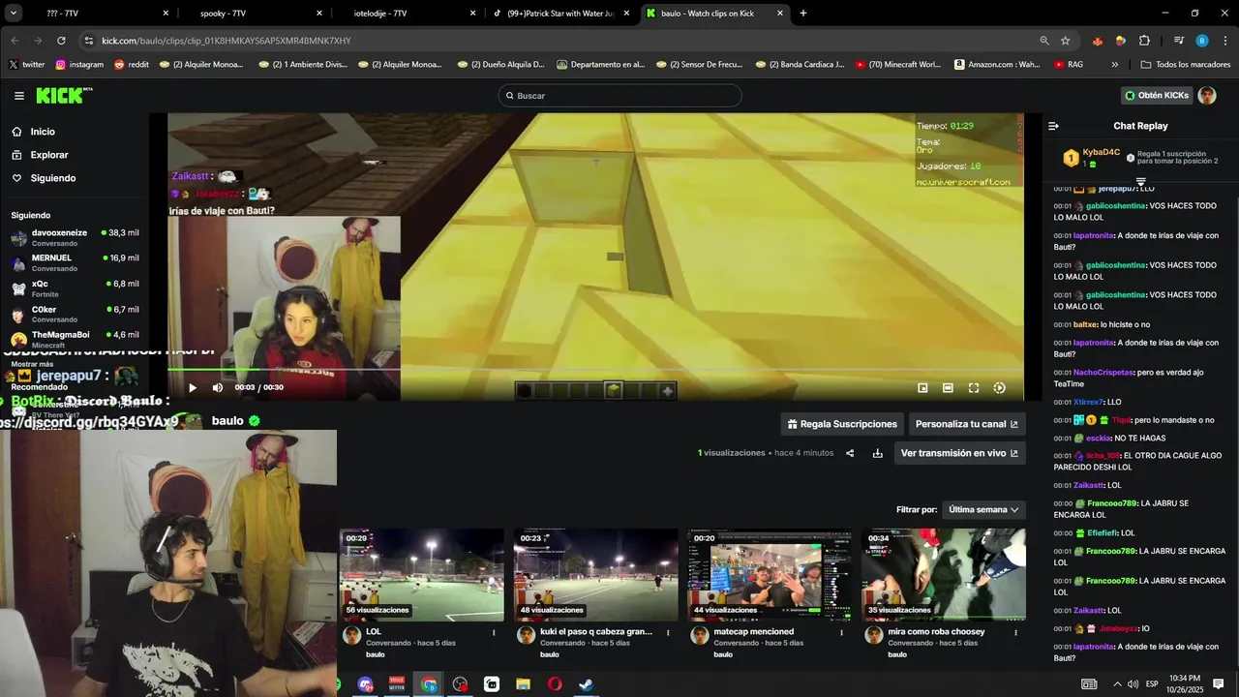
Task: Open mira como roba choosey thumbnail
Action: pos(944,575)
